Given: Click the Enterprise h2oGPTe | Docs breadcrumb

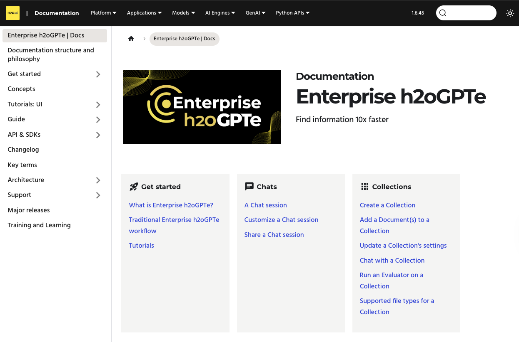Looking at the screenshot, I should [185, 39].
